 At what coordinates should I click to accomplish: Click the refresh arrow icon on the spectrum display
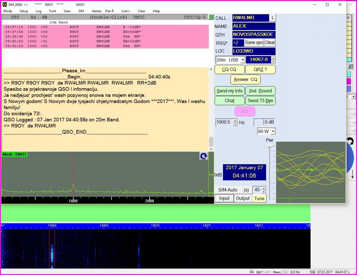click(203, 156)
